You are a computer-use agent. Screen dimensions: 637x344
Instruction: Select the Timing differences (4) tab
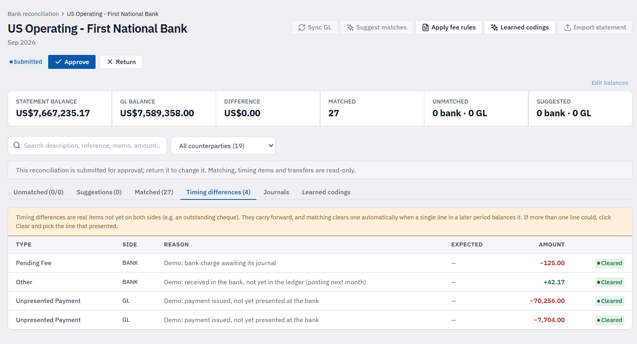[218, 192]
